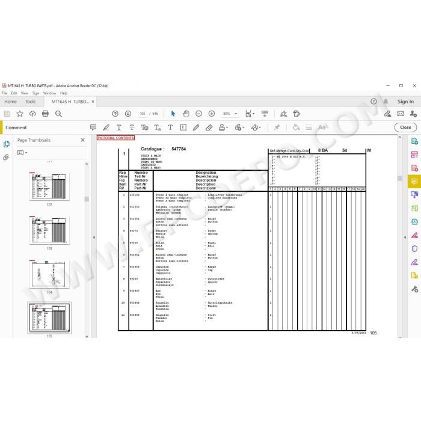Select the page 103 thumbnail
Image resolution: width=421 pixels, height=421 pixels.
pos(49,230)
